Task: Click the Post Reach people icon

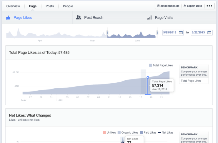Action: pos(79,17)
